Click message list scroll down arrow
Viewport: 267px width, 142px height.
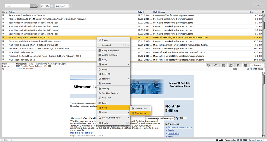pyautogui.click(x=264, y=60)
